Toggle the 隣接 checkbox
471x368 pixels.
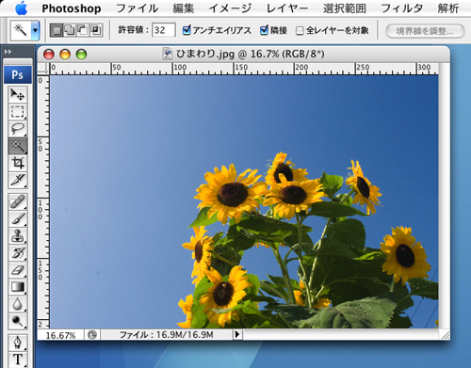264,30
